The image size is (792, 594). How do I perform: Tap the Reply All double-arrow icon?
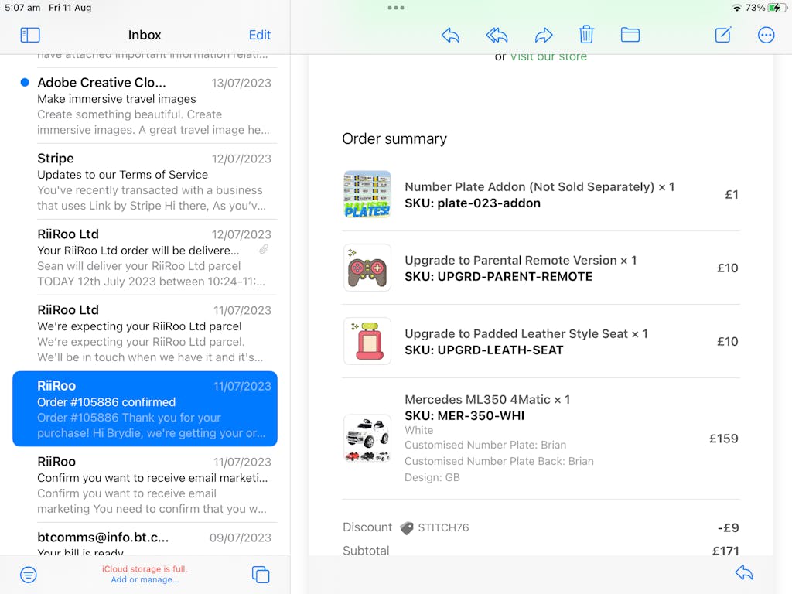497,35
